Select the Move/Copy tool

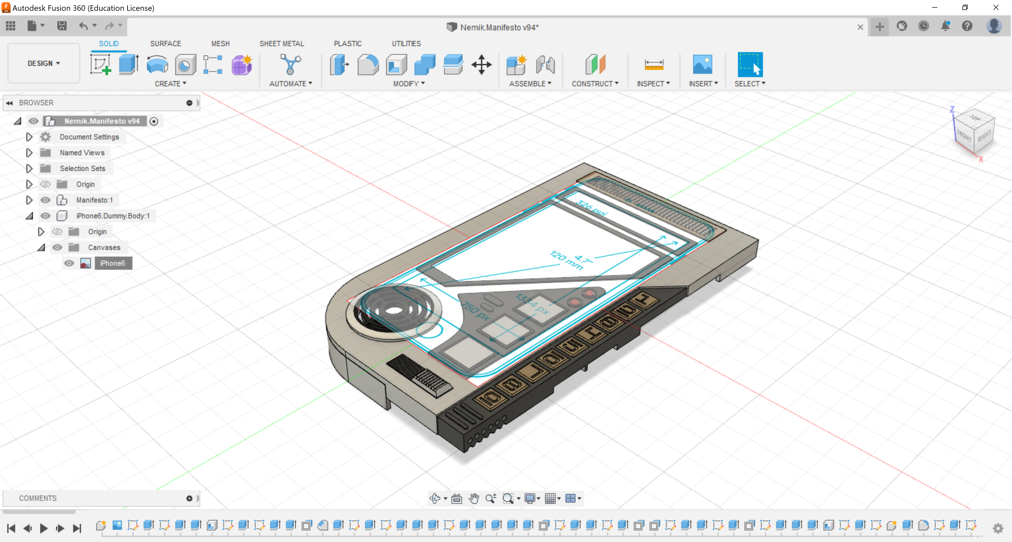point(481,65)
